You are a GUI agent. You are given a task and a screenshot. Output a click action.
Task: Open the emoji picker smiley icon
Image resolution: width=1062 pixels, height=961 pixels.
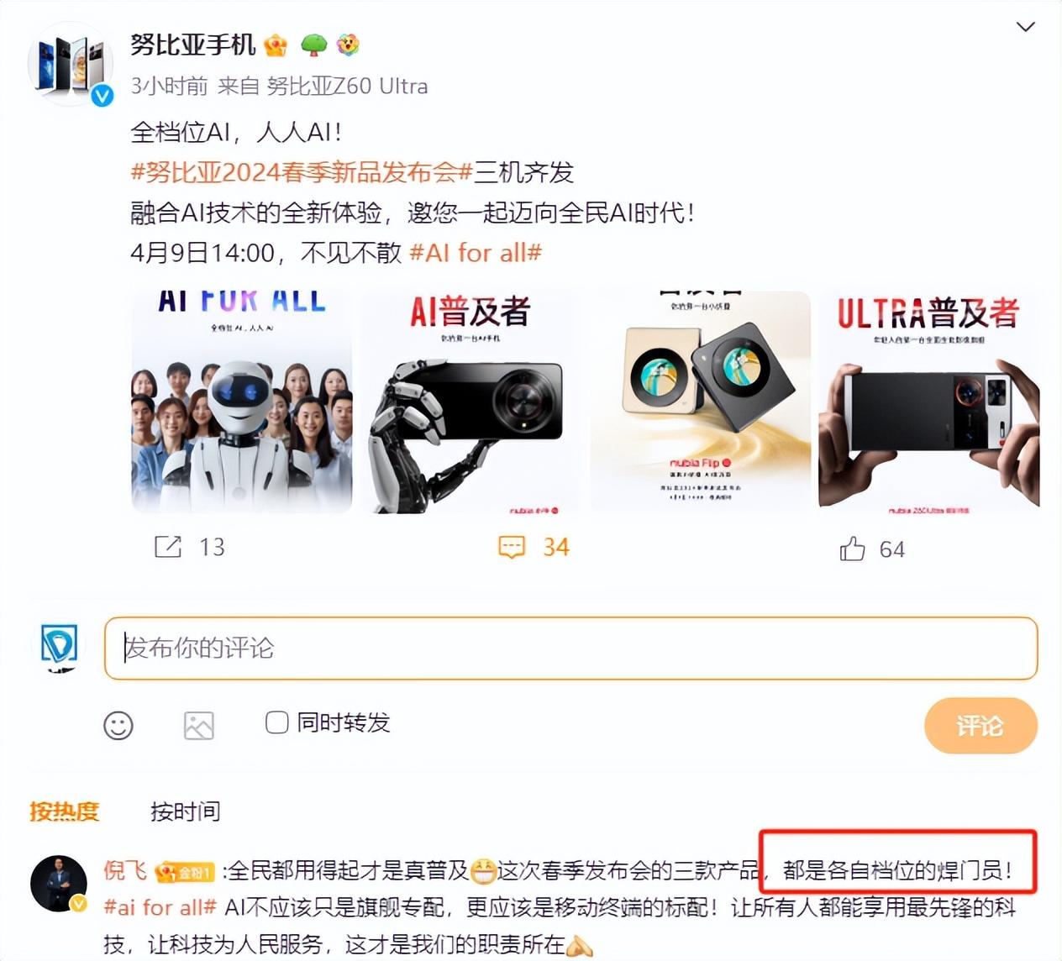click(x=118, y=725)
